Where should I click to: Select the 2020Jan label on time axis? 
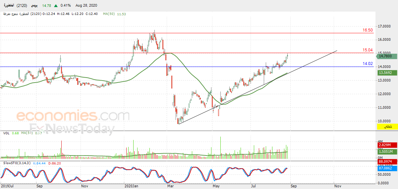coord(131,186)
